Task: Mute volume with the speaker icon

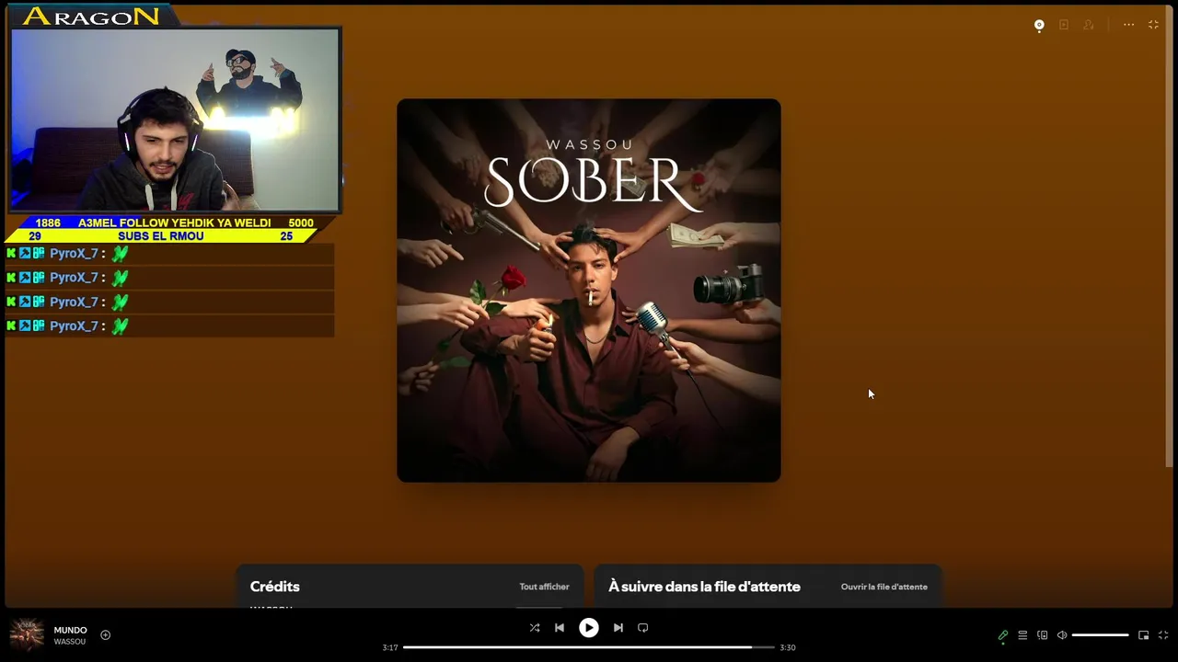Action: coord(1062,635)
